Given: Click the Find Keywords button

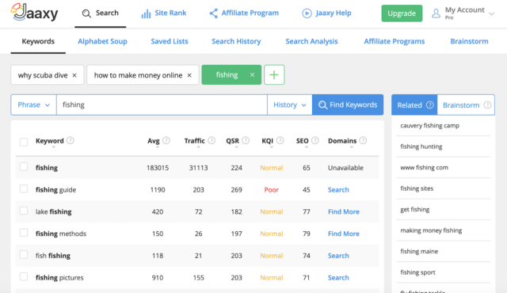Looking at the screenshot, I should coord(348,105).
